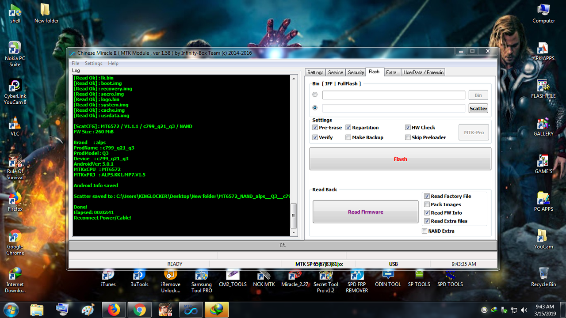Select the Scatter file radio button
The image size is (566, 318).
point(315,107)
